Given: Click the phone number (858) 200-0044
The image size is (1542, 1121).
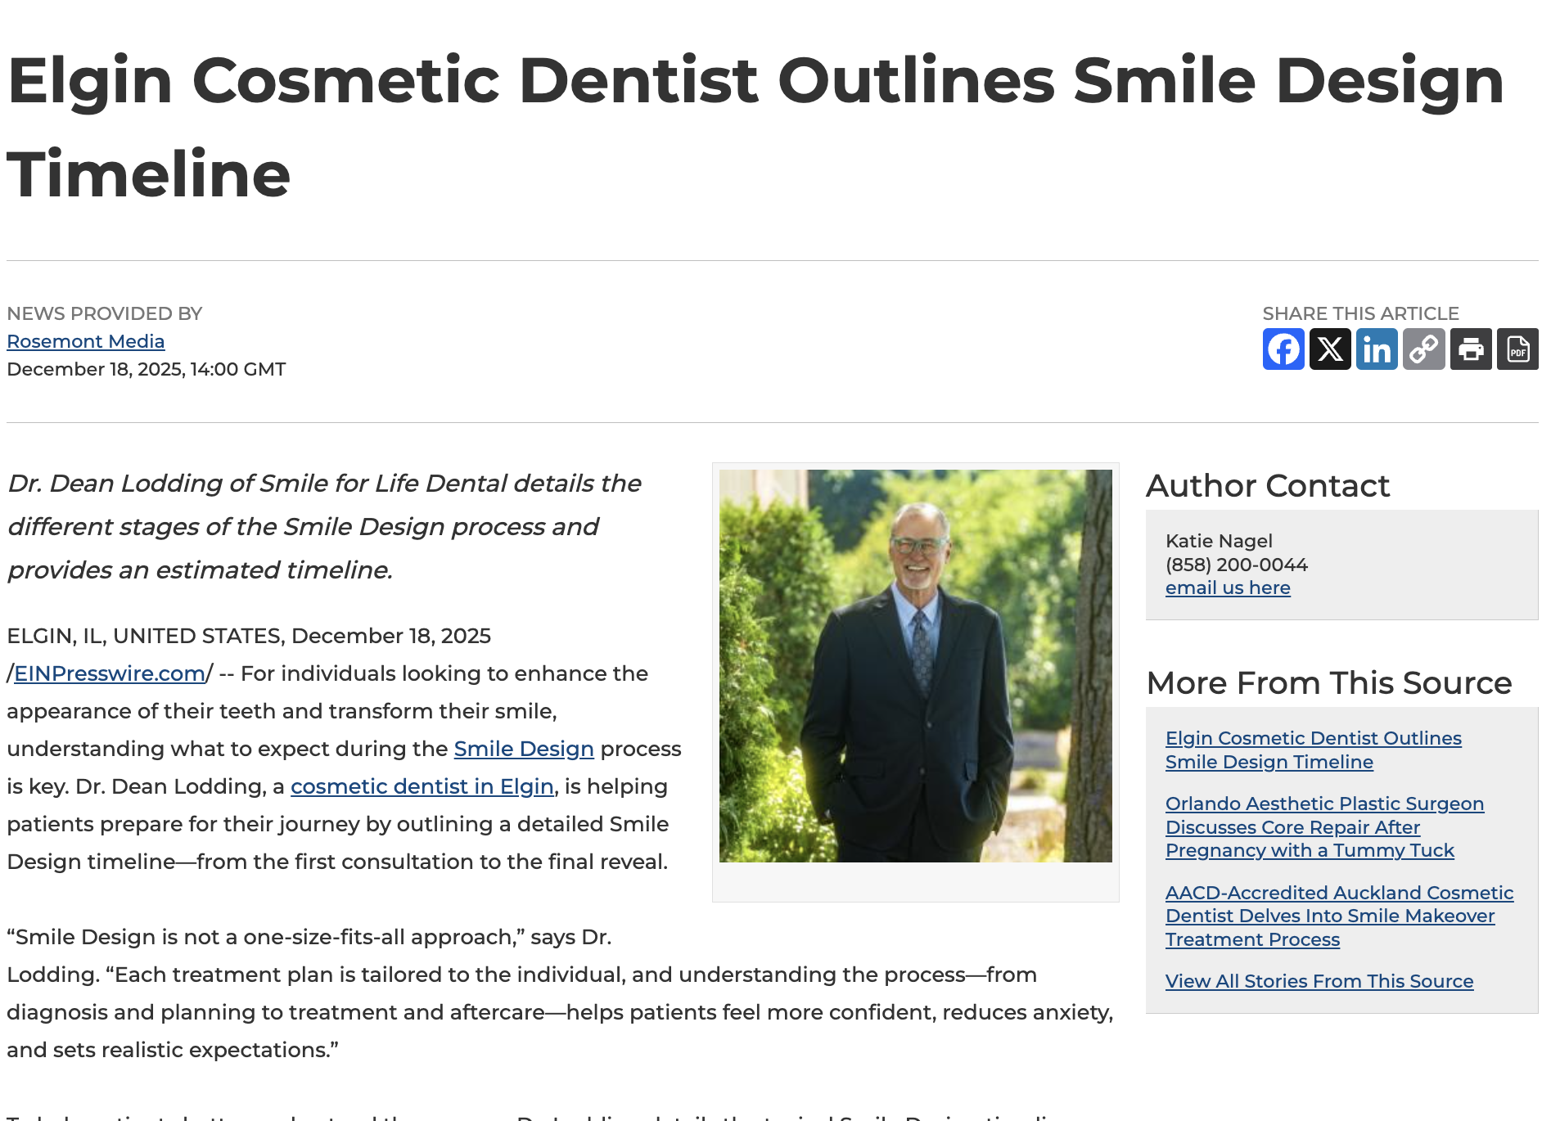Looking at the screenshot, I should [1236, 565].
